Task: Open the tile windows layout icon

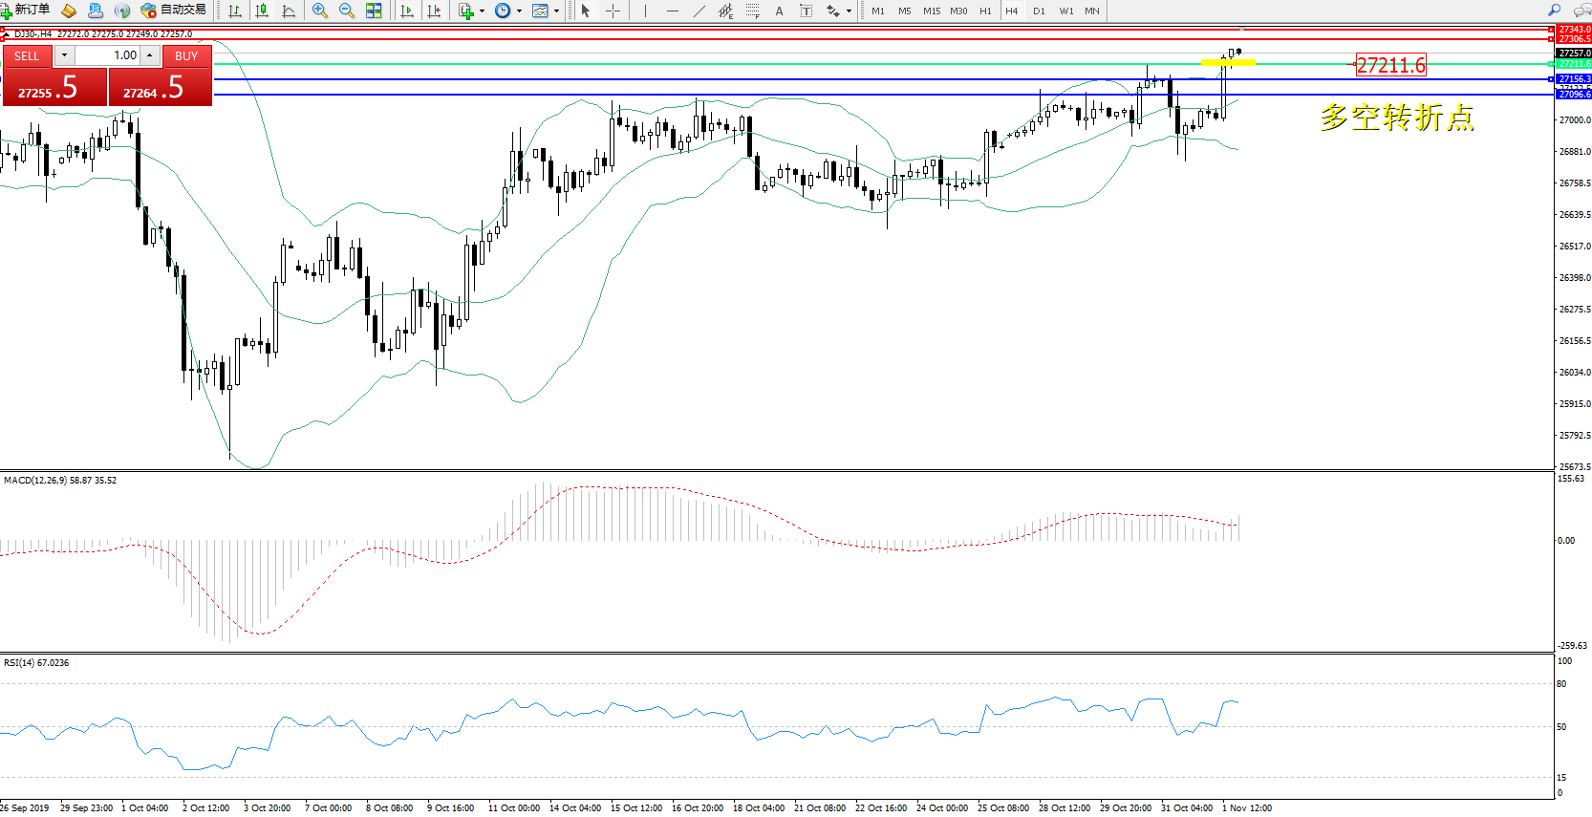Action: [374, 11]
